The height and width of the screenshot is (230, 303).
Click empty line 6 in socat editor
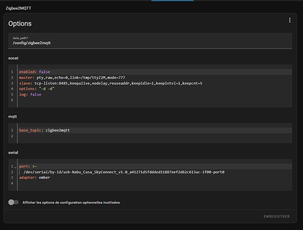pos(139,100)
